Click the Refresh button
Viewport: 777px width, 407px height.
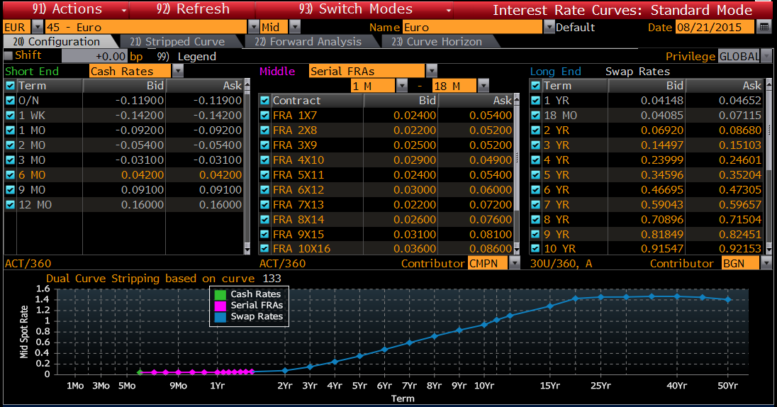[194, 9]
